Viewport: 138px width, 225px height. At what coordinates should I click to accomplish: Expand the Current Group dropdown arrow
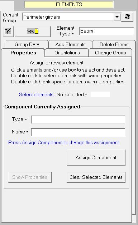coord(117,17)
